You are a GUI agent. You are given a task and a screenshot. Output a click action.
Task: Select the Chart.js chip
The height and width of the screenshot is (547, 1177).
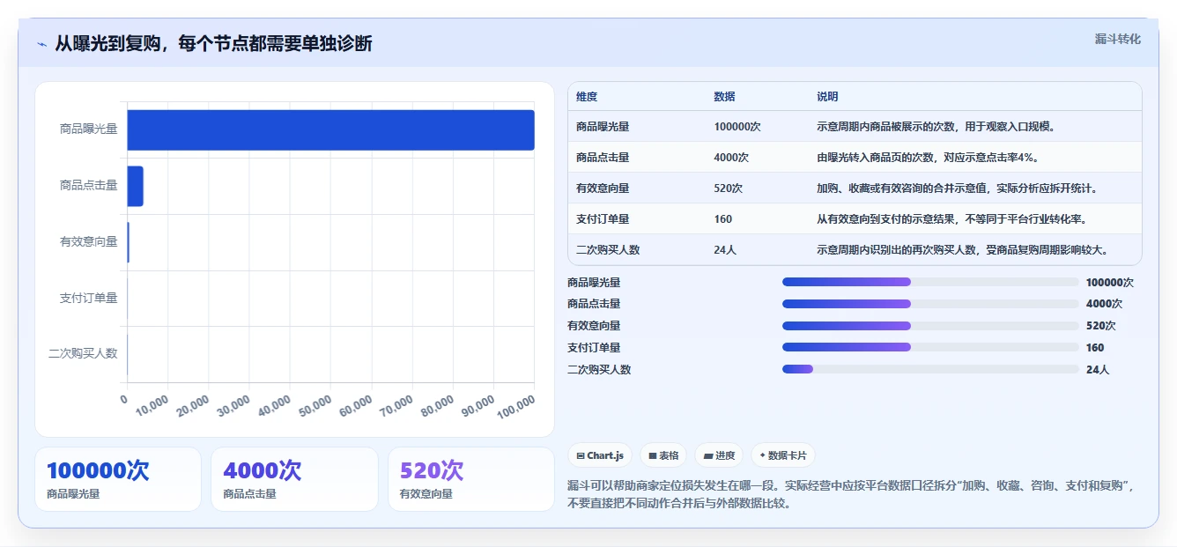pyautogui.click(x=600, y=455)
